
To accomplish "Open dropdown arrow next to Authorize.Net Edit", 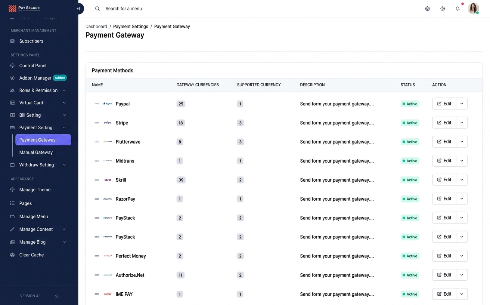I will [462, 275].
